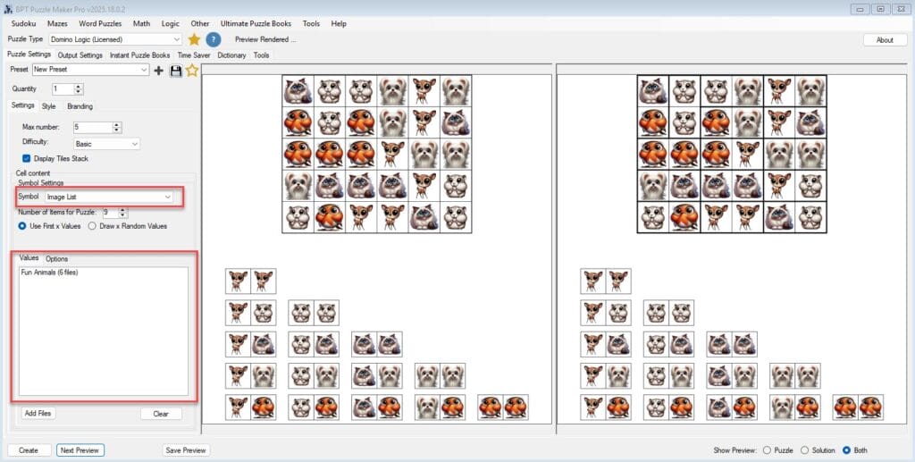Uncheck Display Tiles Stack checkbox
Viewport: 915px width, 462px height.
point(26,158)
